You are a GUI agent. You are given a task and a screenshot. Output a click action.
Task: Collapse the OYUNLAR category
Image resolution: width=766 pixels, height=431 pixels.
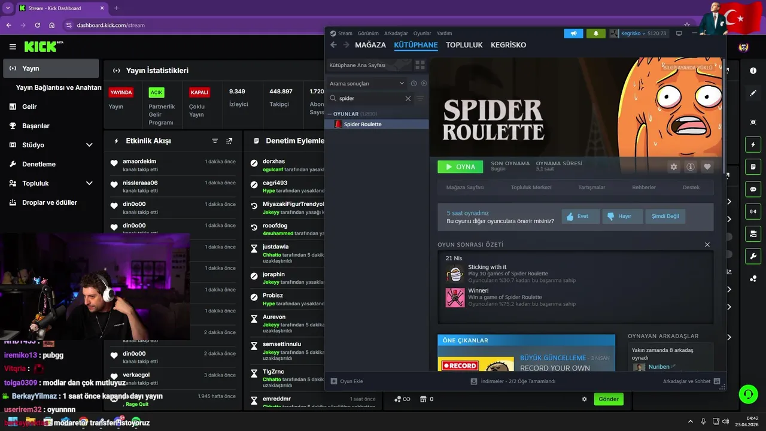click(x=330, y=114)
